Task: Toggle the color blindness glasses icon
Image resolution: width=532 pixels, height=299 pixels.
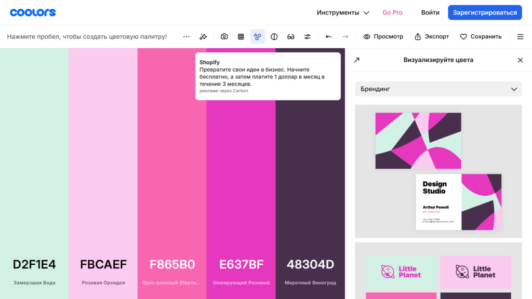Action: (291, 37)
